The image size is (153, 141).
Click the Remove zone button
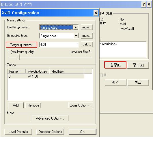(x=33, y=105)
